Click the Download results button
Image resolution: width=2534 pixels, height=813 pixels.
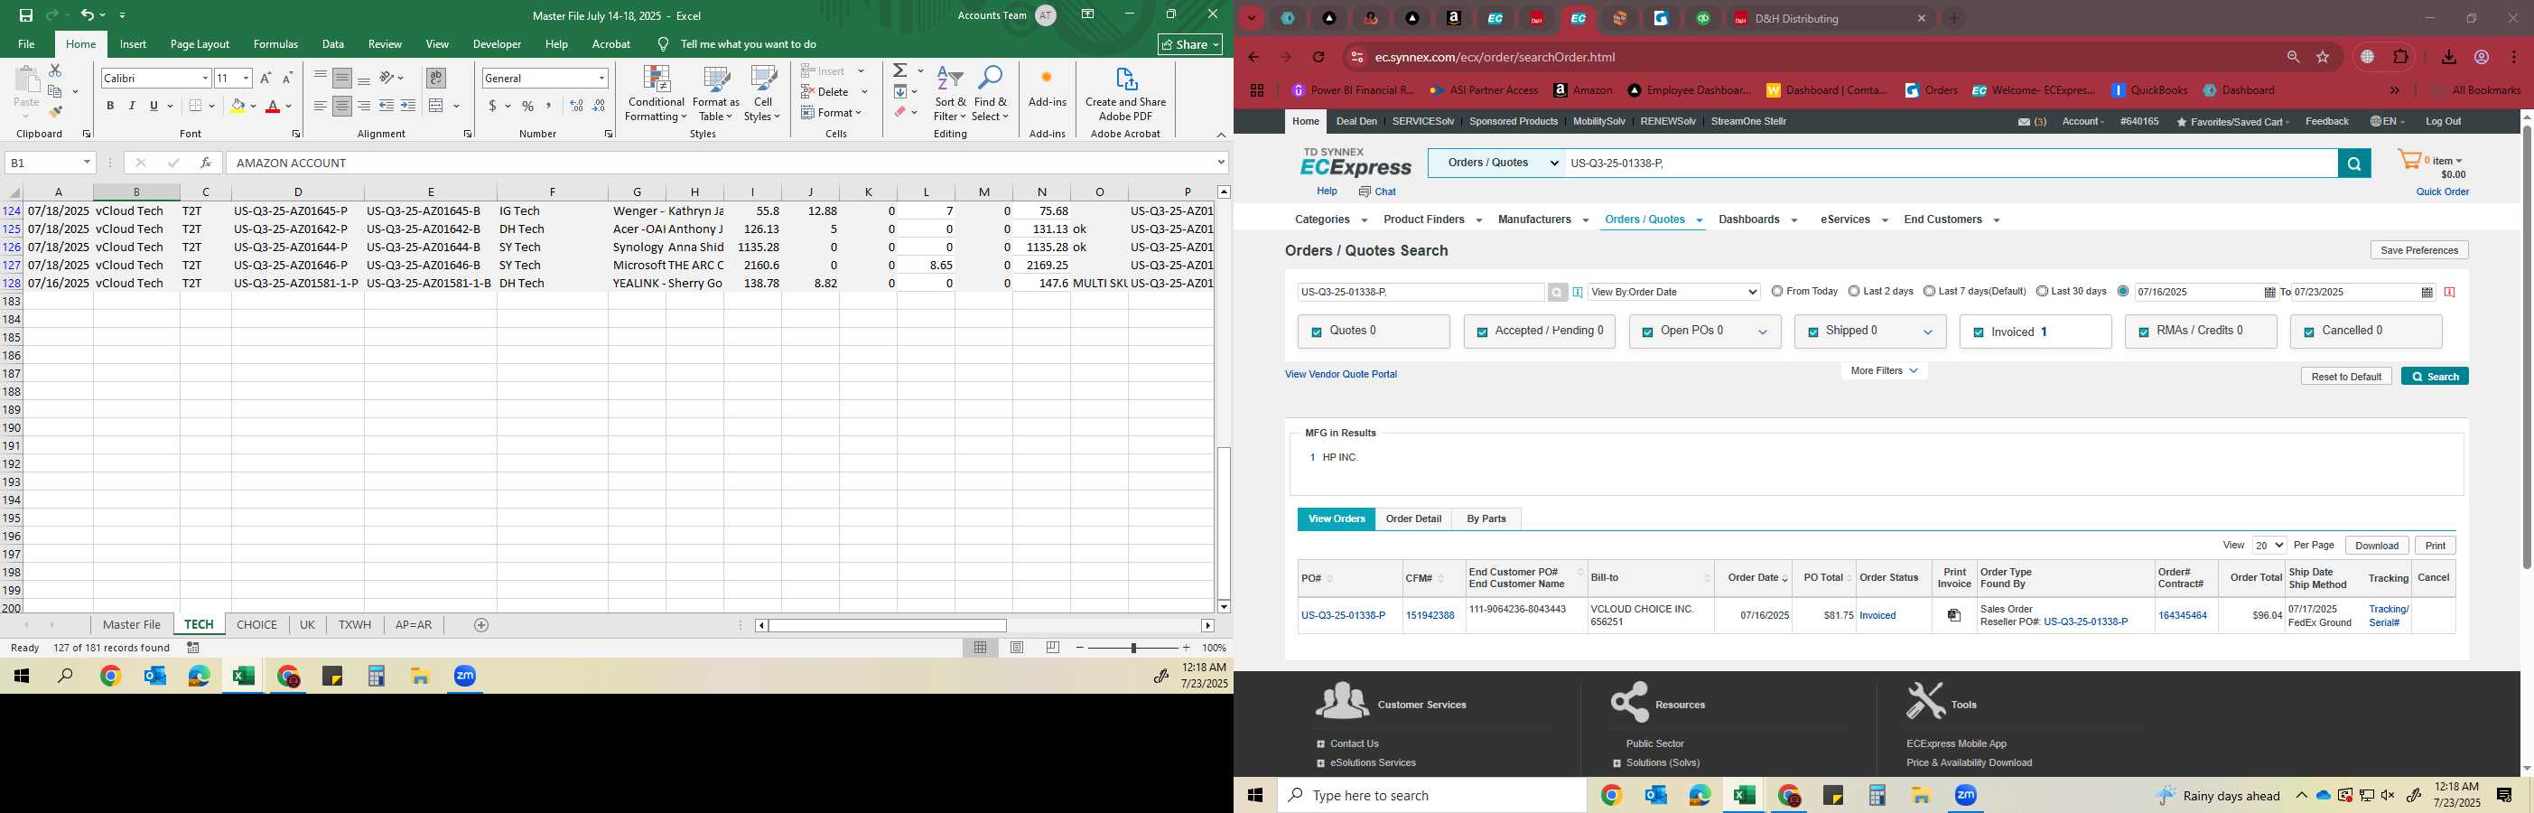click(2377, 546)
